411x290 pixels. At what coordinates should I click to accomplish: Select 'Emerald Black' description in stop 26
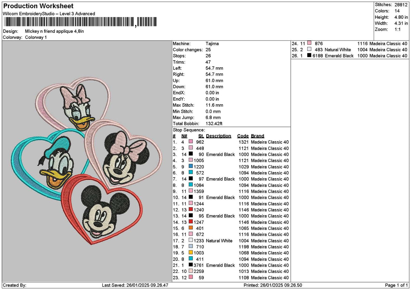tap(339, 56)
